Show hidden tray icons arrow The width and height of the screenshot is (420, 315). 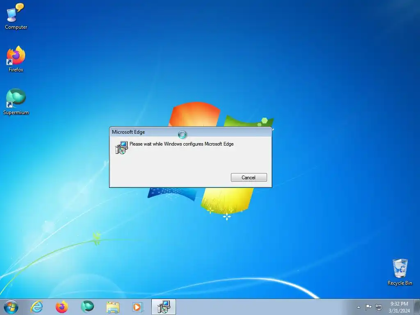(x=358, y=307)
